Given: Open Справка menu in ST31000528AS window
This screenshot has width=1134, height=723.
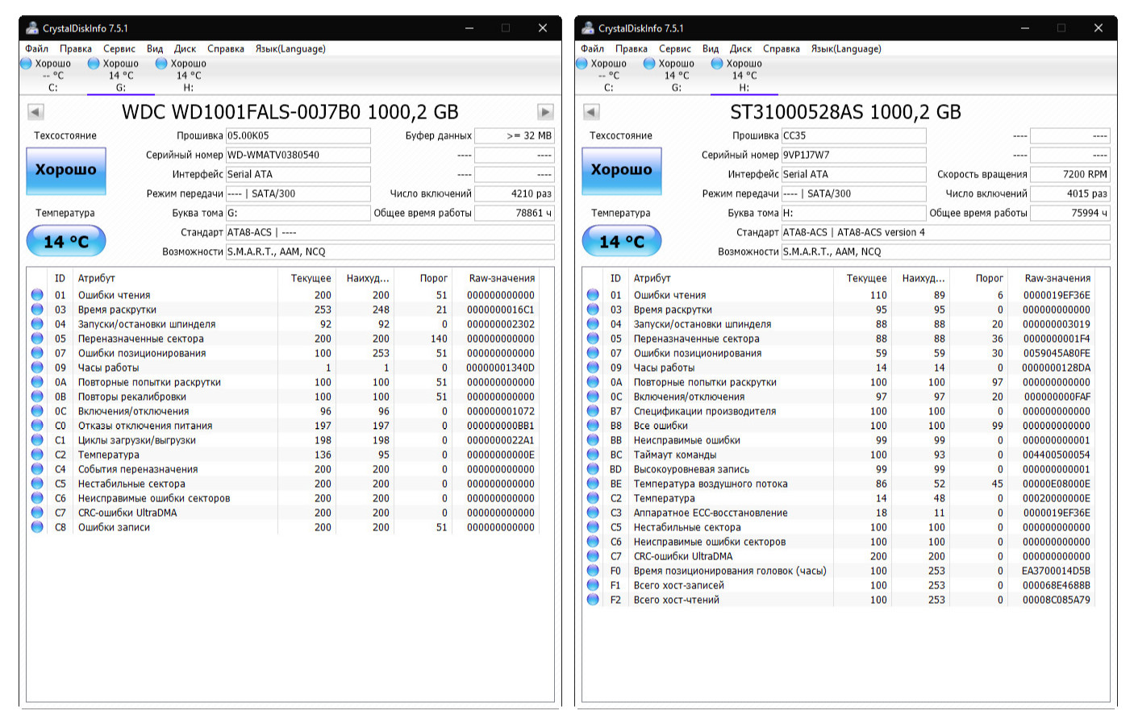Looking at the screenshot, I should coord(782,49).
